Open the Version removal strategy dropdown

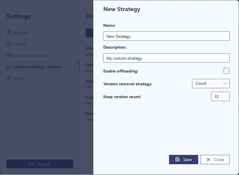pyautogui.click(x=211, y=84)
